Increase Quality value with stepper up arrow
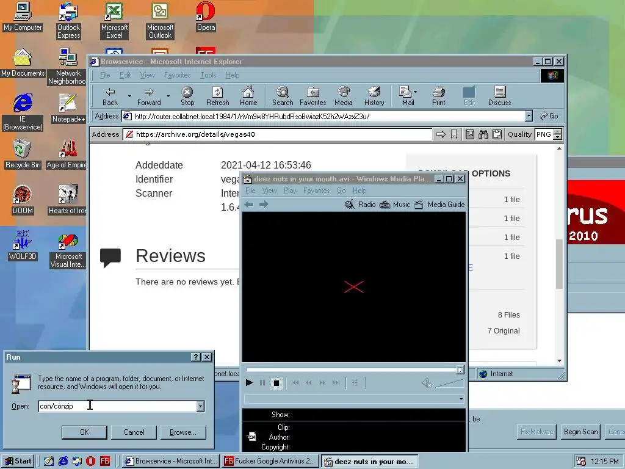Screen dimensions: 625x469 pos(558,132)
